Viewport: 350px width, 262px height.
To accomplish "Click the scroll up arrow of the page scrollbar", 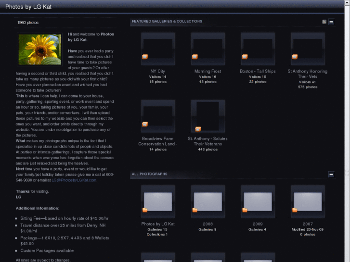I will point(347,2).
